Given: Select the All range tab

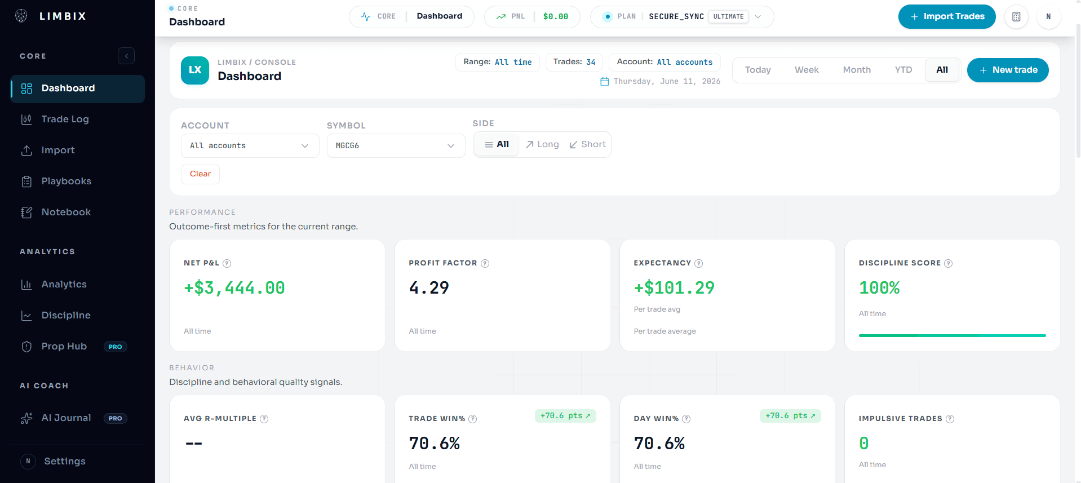Looking at the screenshot, I should coord(942,70).
